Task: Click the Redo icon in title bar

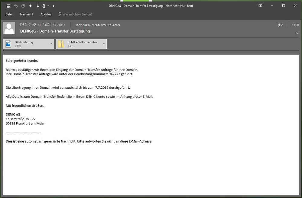Action: [23, 6]
